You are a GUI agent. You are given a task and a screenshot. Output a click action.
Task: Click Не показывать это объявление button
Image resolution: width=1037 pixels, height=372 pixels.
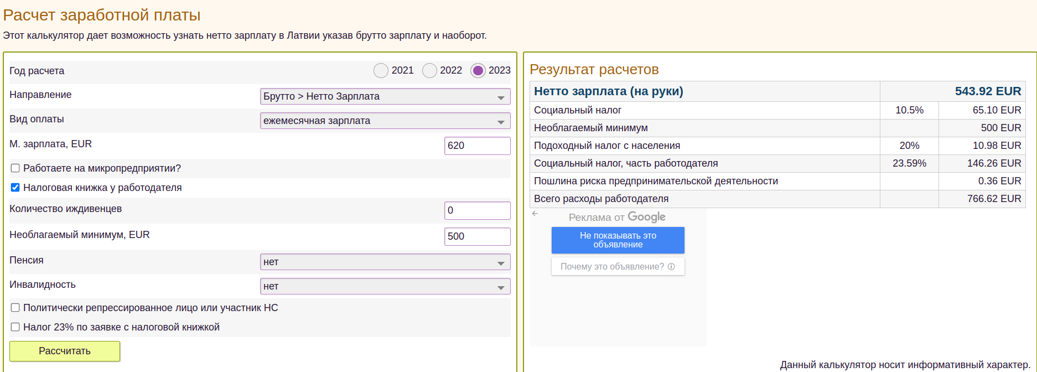pyautogui.click(x=618, y=240)
